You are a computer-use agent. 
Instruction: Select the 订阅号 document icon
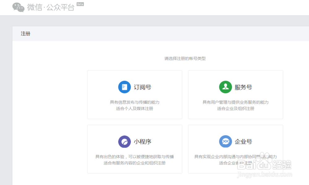coord(124,87)
